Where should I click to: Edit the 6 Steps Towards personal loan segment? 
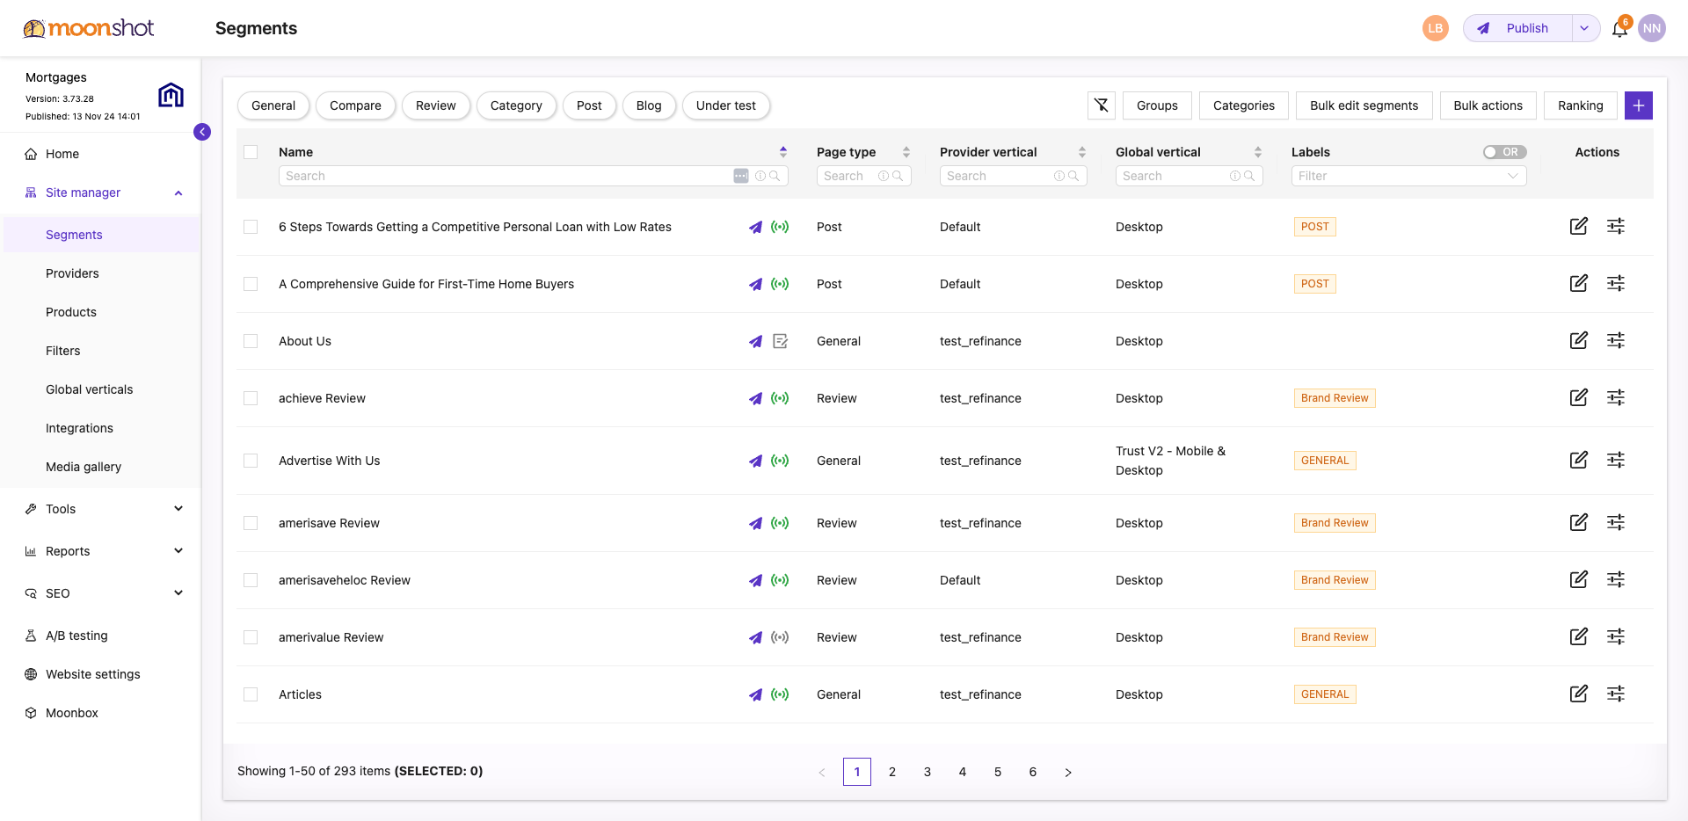pyautogui.click(x=1579, y=226)
